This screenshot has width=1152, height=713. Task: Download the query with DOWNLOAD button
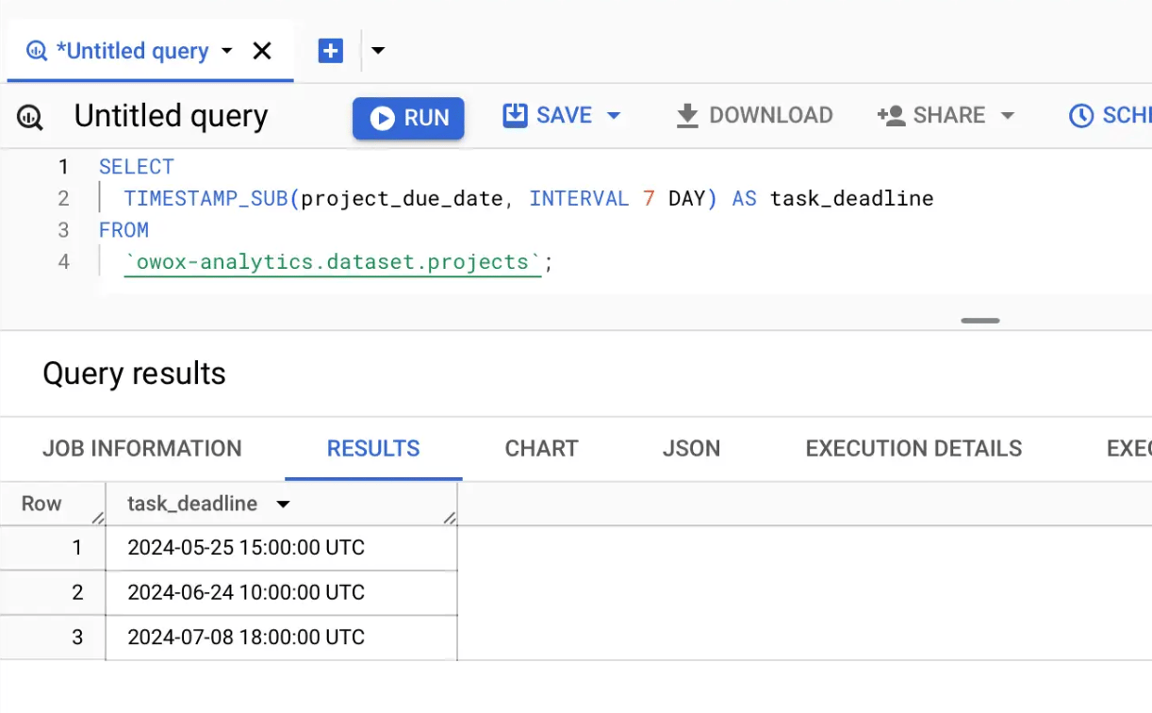coord(754,115)
